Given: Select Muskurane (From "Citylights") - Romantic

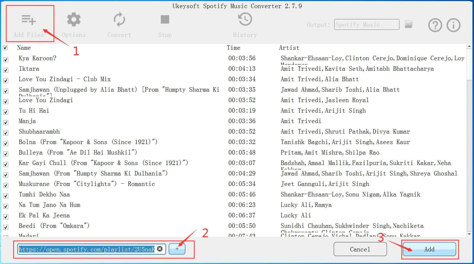Looking at the screenshot, I should [x=87, y=184].
